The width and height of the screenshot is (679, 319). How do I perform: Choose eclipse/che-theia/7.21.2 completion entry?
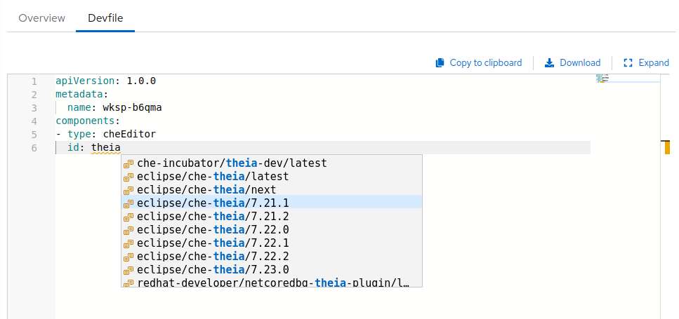pyautogui.click(x=213, y=217)
